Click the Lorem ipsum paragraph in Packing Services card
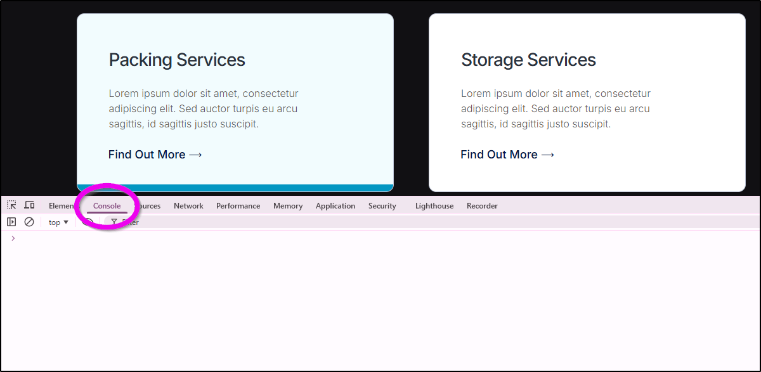This screenshot has width=761, height=372. [204, 109]
